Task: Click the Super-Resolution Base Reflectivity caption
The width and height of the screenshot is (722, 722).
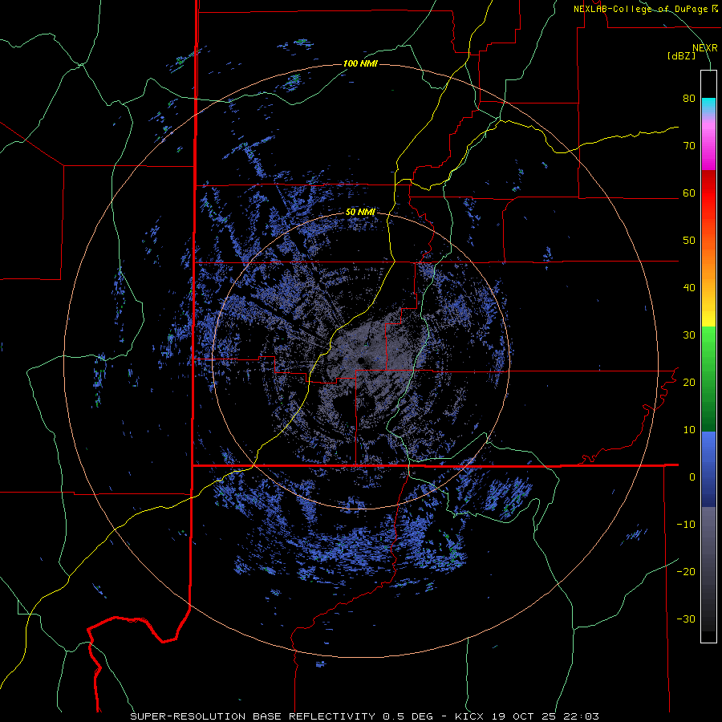Action: click(365, 716)
